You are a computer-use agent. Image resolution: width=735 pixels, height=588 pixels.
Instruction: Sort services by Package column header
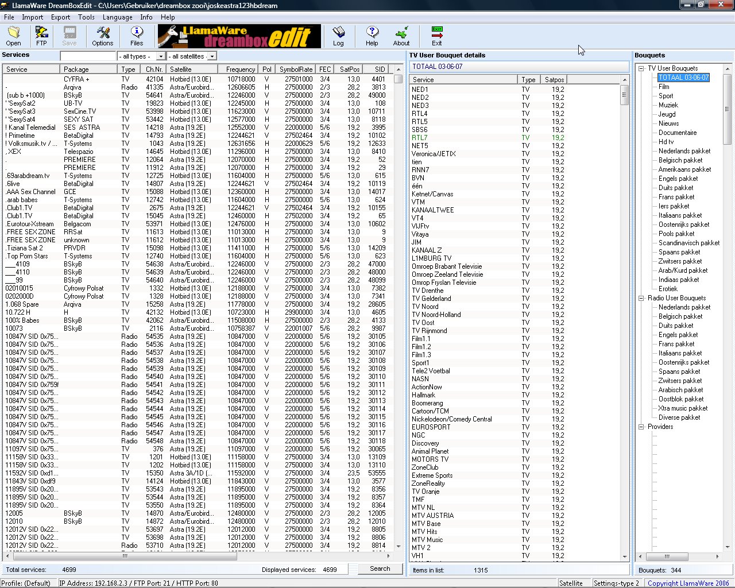coord(89,69)
